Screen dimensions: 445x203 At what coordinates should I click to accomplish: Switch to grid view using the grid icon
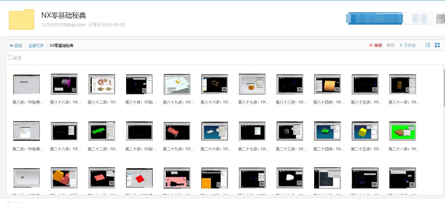coord(437,45)
